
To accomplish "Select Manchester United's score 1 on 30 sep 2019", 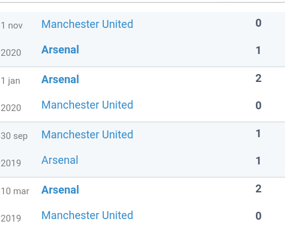I will pos(258,134).
